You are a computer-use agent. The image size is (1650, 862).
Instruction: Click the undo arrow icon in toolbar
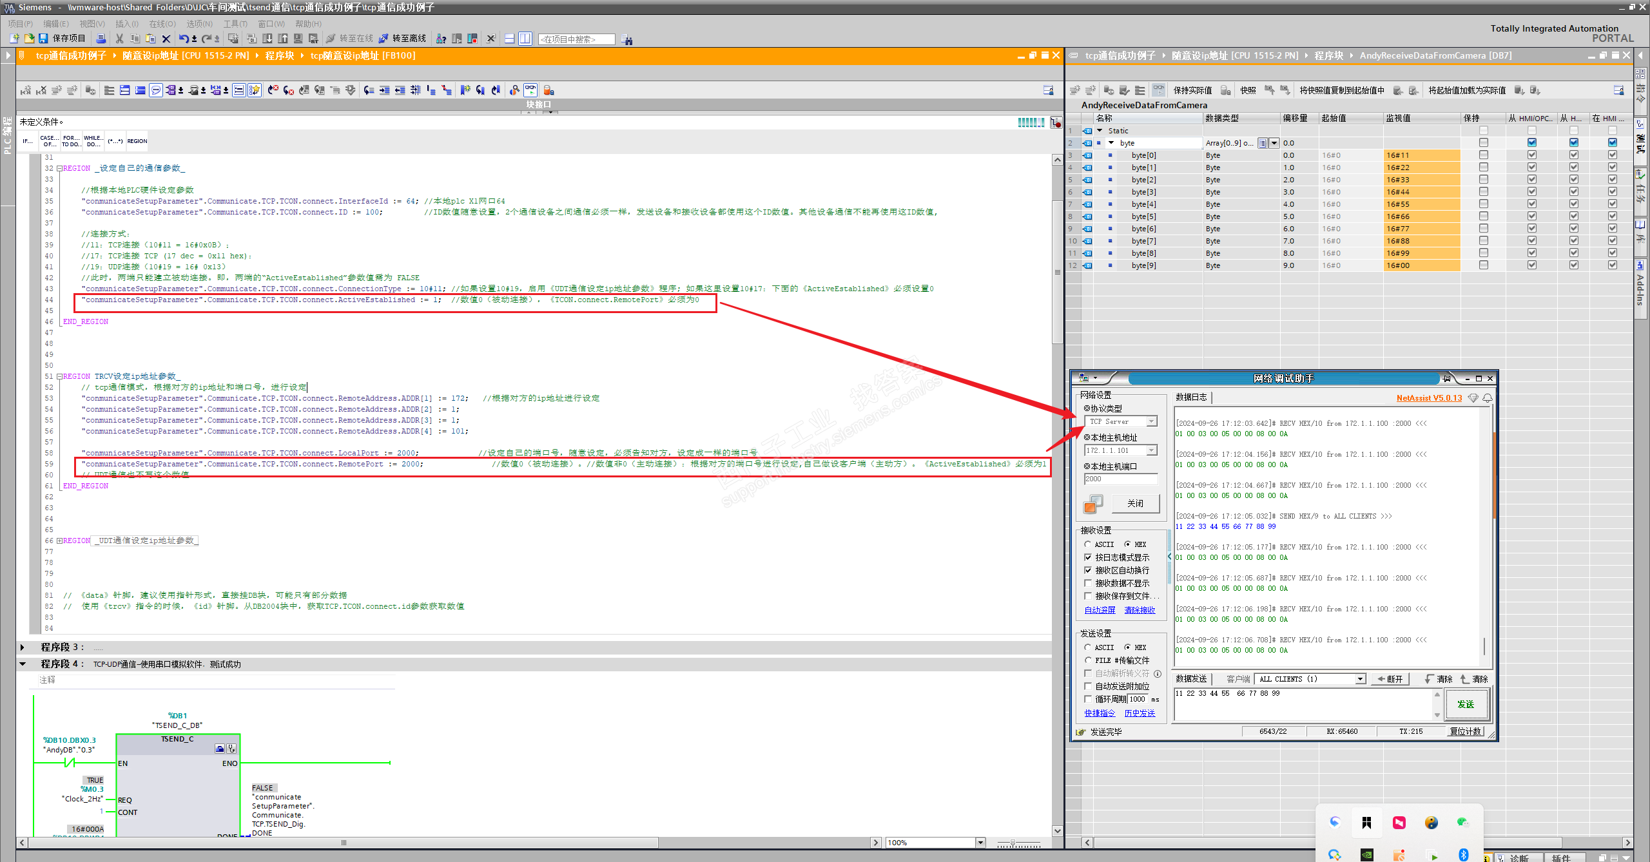coord(184,39)
